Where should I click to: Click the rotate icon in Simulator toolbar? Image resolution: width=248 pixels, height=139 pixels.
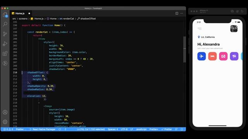point(242,11)
